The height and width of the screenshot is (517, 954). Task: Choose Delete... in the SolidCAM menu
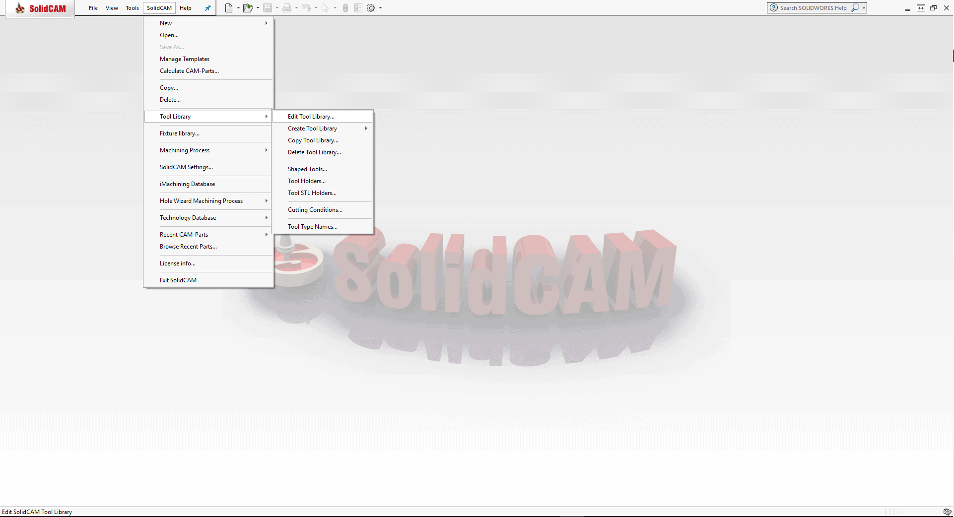[208, 100]
